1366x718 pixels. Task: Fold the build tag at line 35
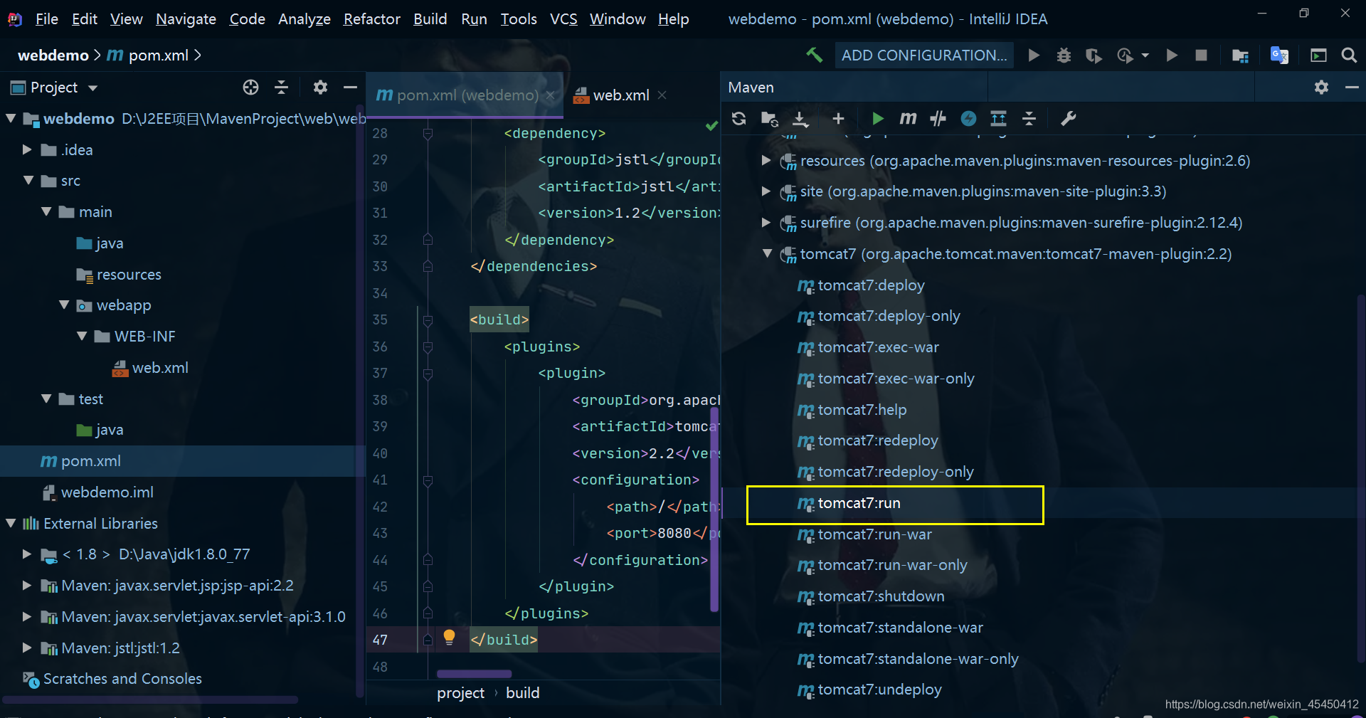(x=428, y=320)
